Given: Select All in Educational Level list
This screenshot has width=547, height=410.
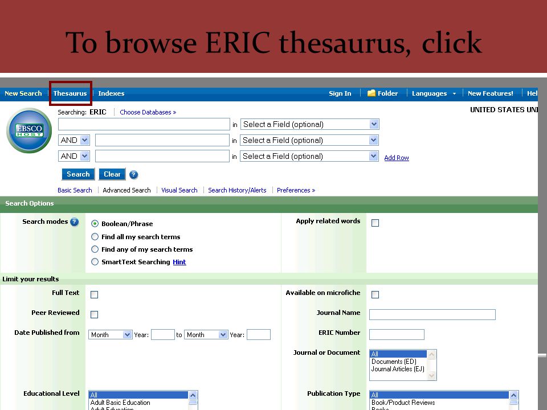Looking at the screenshot, I should click(x=138, y=395).
